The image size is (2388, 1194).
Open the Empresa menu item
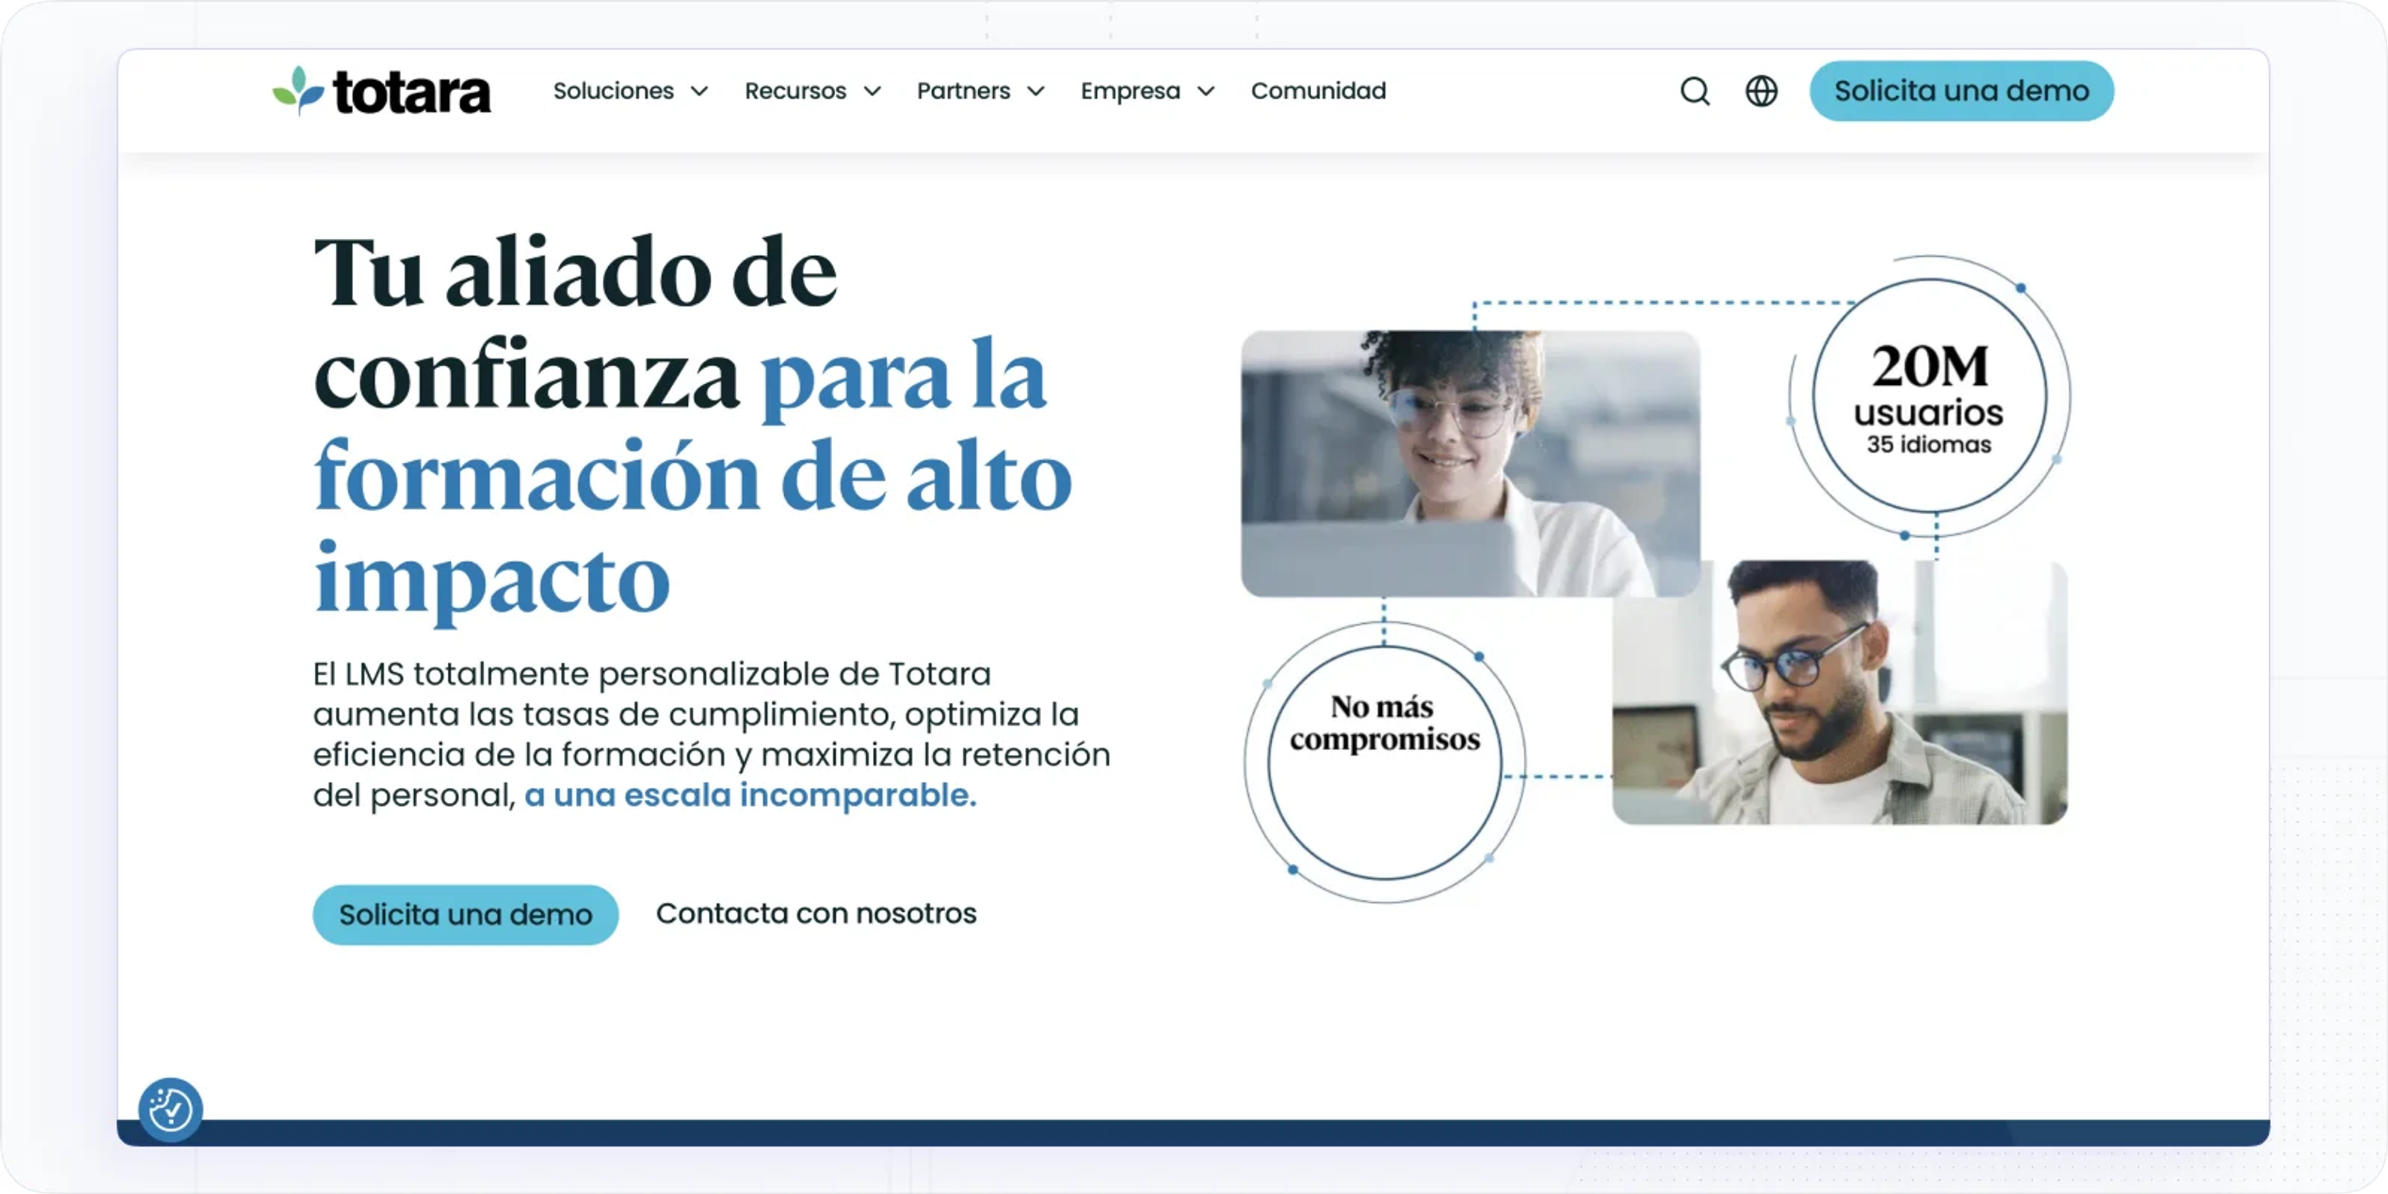(x=1130, y=91)
